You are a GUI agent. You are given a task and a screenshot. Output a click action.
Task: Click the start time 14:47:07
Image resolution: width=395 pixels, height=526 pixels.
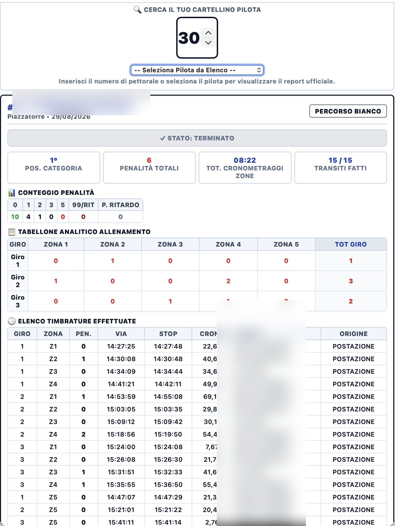tap(121, 497)
